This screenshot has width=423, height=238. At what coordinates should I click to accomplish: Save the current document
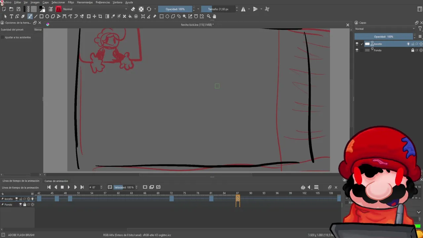click(x=19, y=9)
